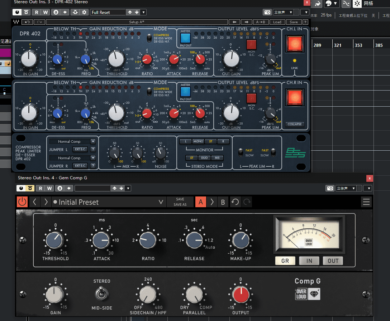The image size is (390, 321).
Task: Click undo icon in Gem Comp G
Action: (x=235, y=202)
